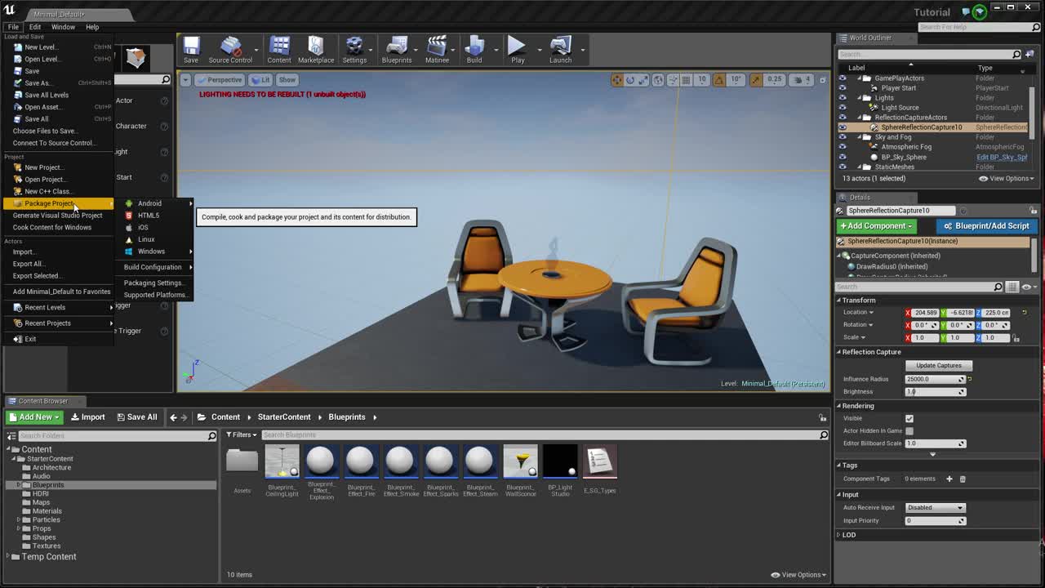
Task: Toggle world/local coordinate system globe icon
Action: [x=659, y=80]
